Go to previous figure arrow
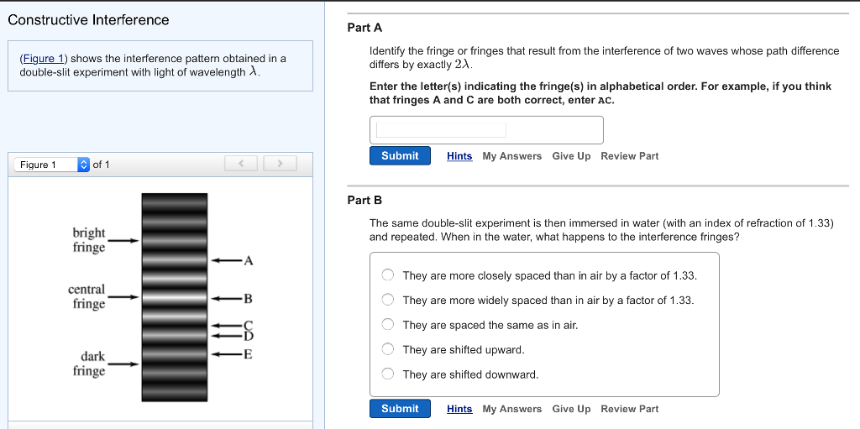 [240, 164]
